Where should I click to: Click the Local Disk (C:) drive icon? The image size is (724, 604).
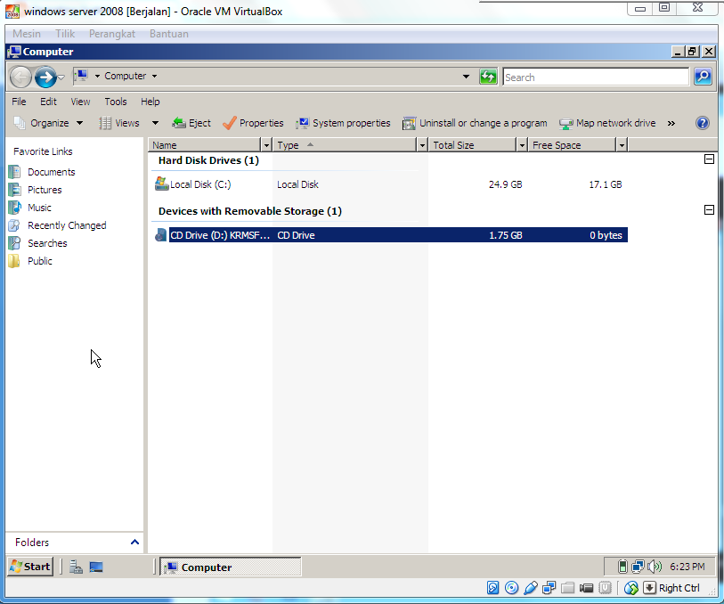pos(161,184)
